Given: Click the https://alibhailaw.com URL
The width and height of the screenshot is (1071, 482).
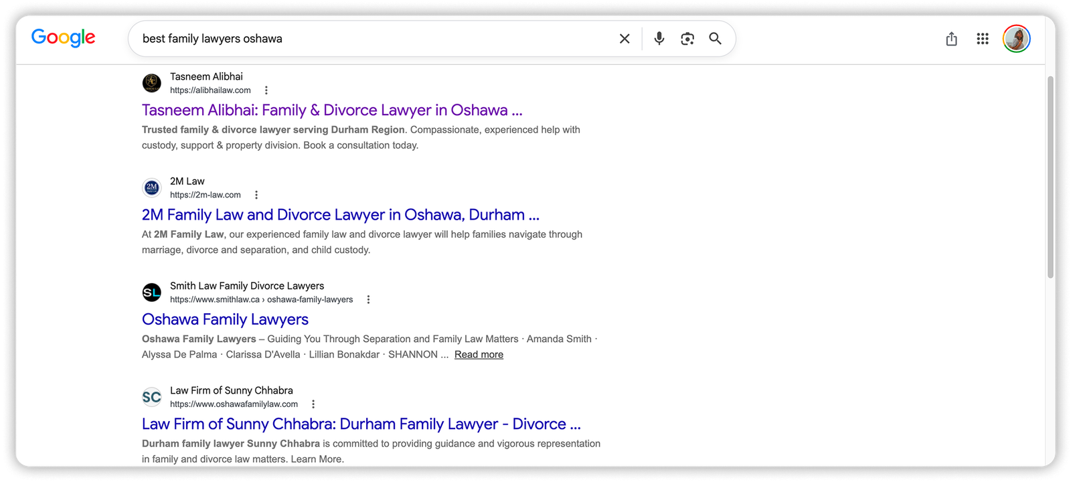Looking at the screenshot, I should pyautogui.click(x=210, y=90).
